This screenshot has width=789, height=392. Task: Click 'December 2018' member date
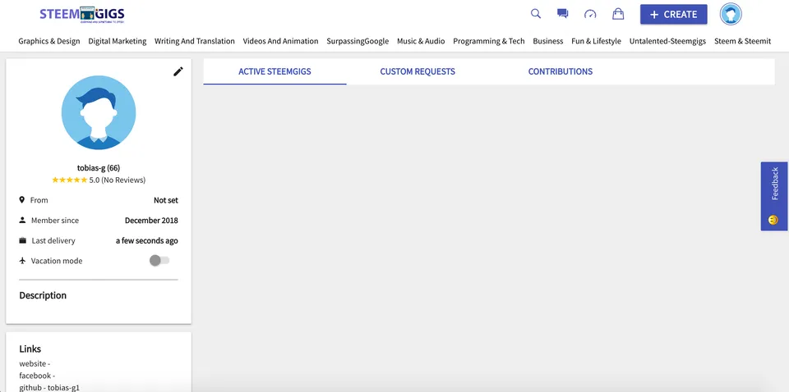pyautogui.click(x=151, y=221)
